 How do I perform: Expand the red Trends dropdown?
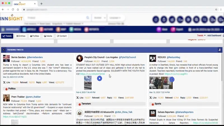point(201,36)
